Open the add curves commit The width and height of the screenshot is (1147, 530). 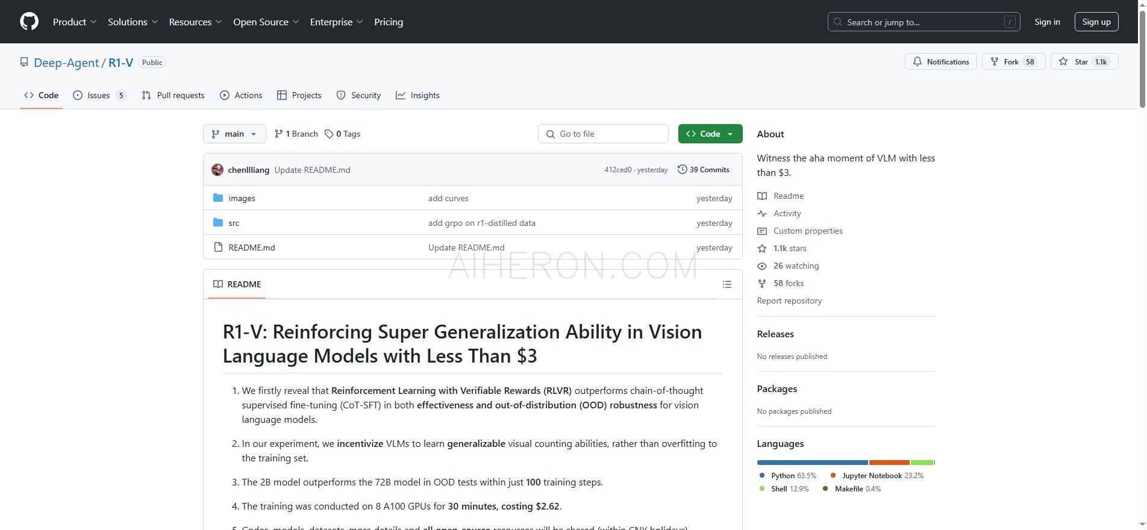coord(448,198)
